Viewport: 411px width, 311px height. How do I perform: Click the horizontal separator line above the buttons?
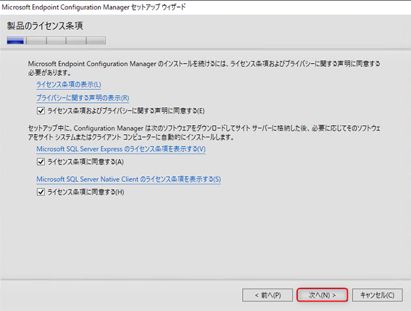205,280
